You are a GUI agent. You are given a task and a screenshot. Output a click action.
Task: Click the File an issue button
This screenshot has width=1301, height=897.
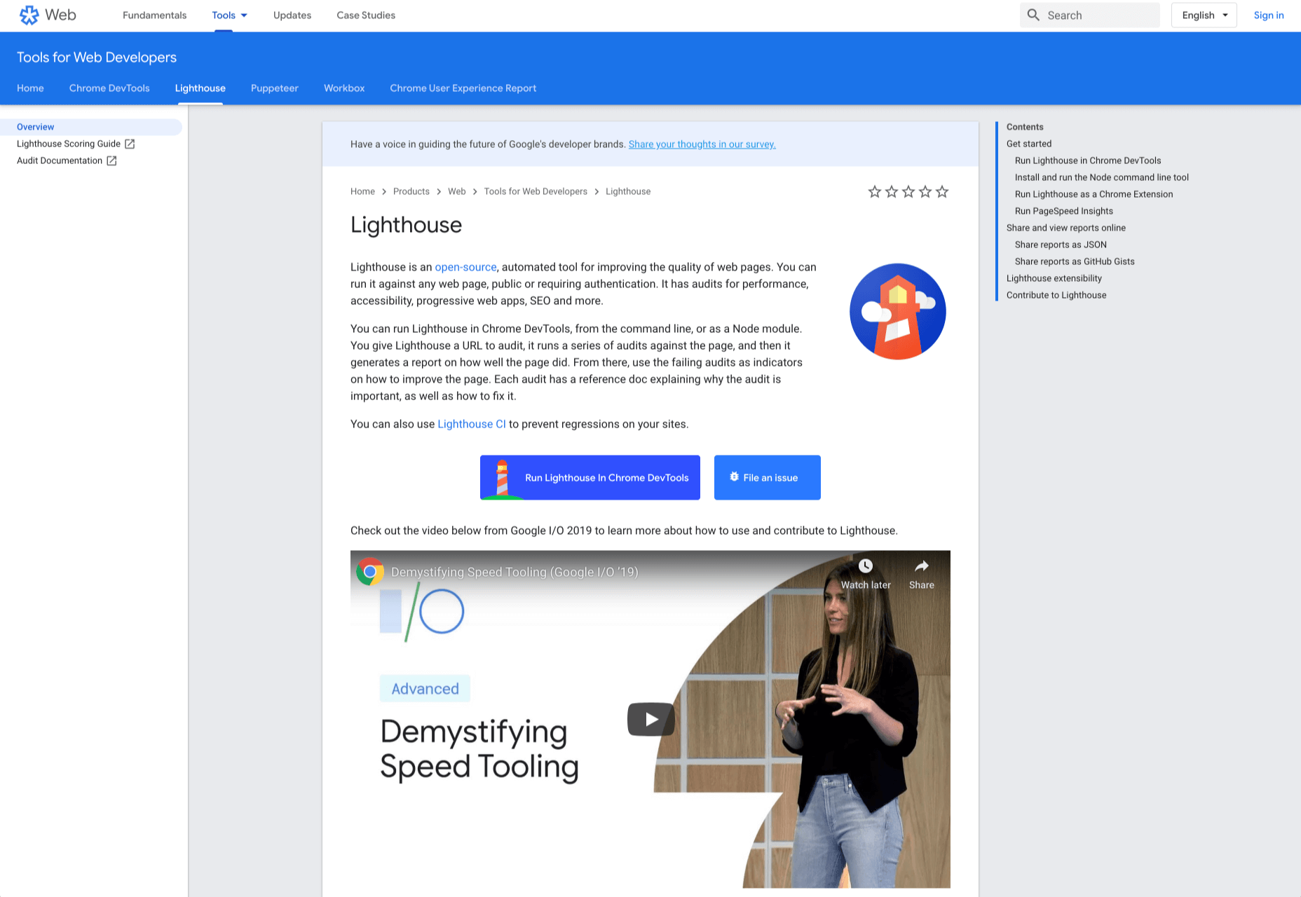coord(767,478)
